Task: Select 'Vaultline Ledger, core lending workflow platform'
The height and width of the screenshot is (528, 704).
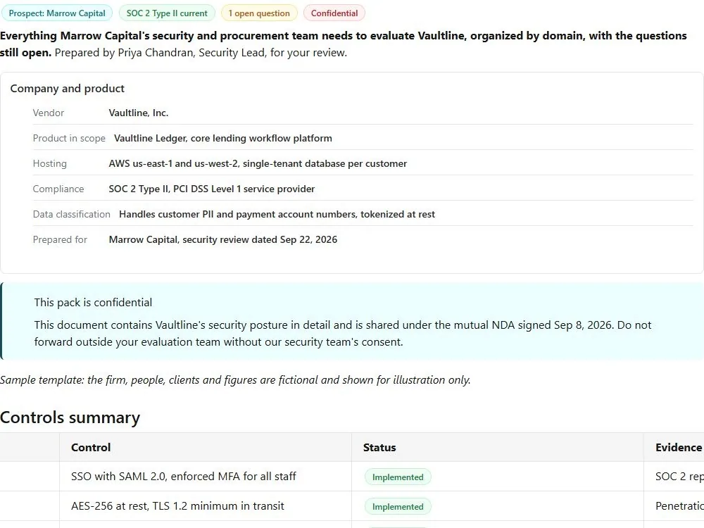Action: pyautogui.click(x=223, y=138)
